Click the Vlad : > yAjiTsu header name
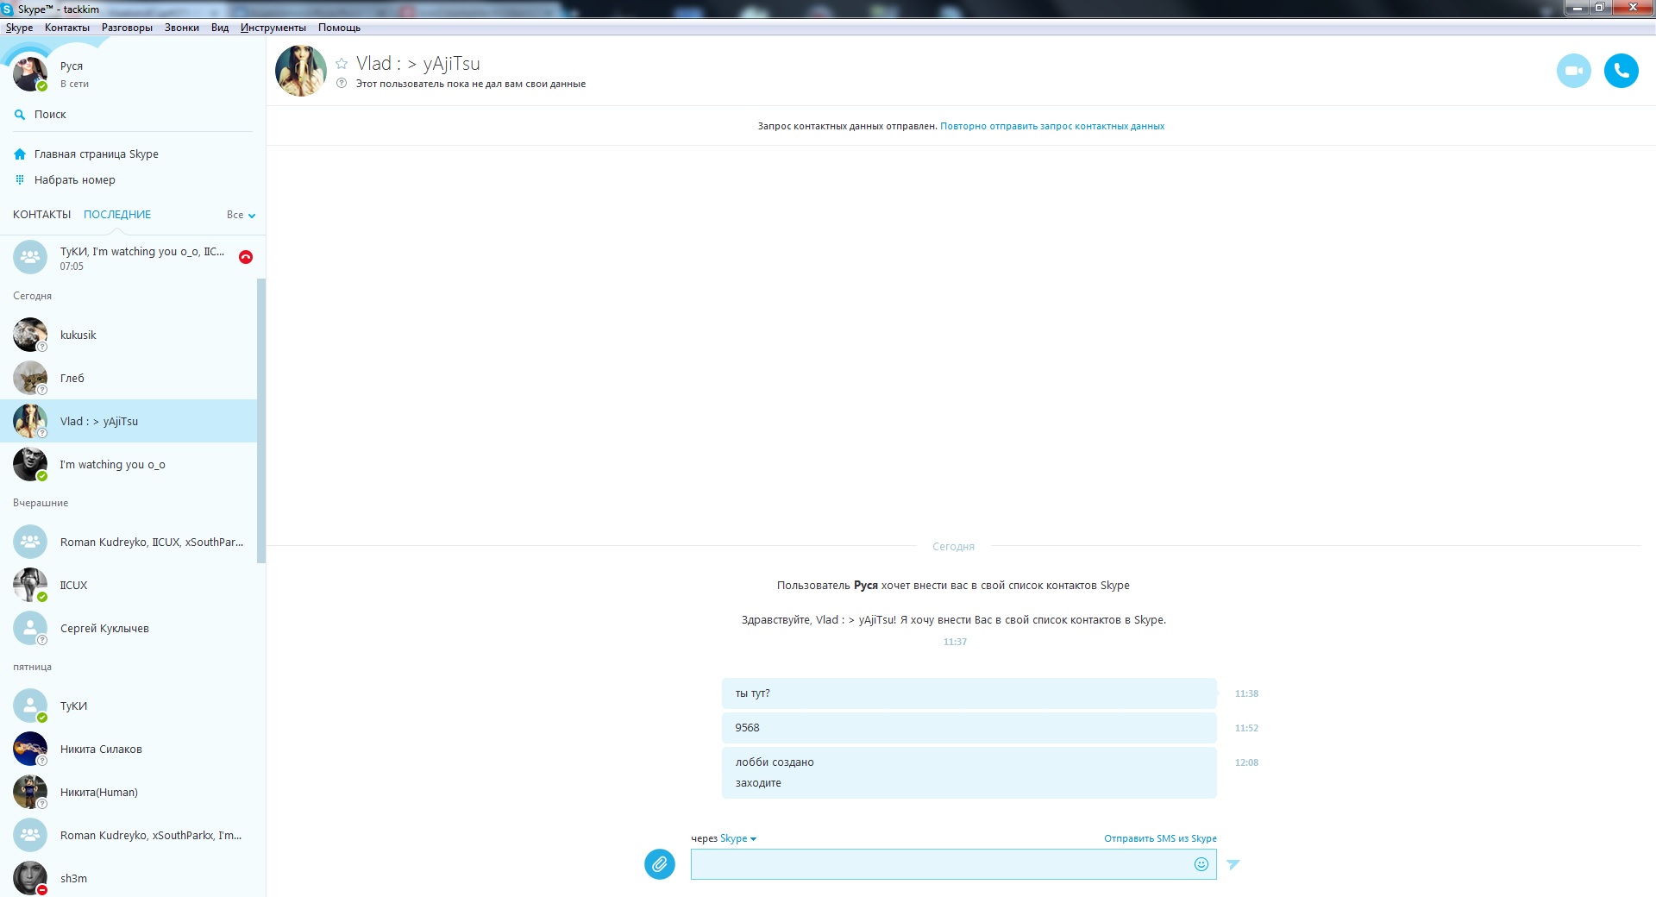 pyautogui.click(x=418, y=64)
